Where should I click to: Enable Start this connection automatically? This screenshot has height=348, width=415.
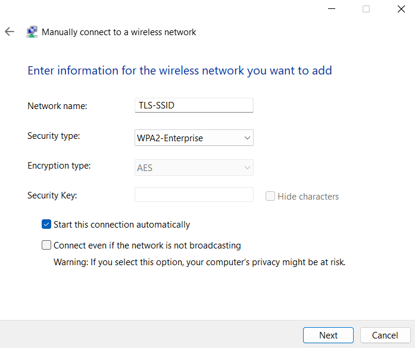tap(46, 225)
